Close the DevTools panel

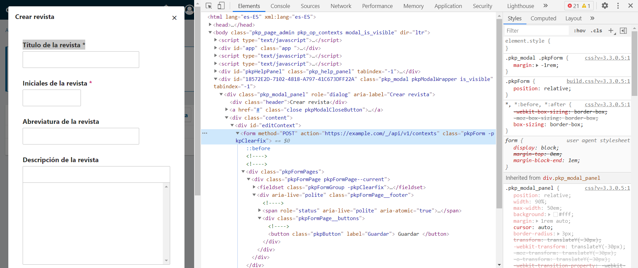630,6
